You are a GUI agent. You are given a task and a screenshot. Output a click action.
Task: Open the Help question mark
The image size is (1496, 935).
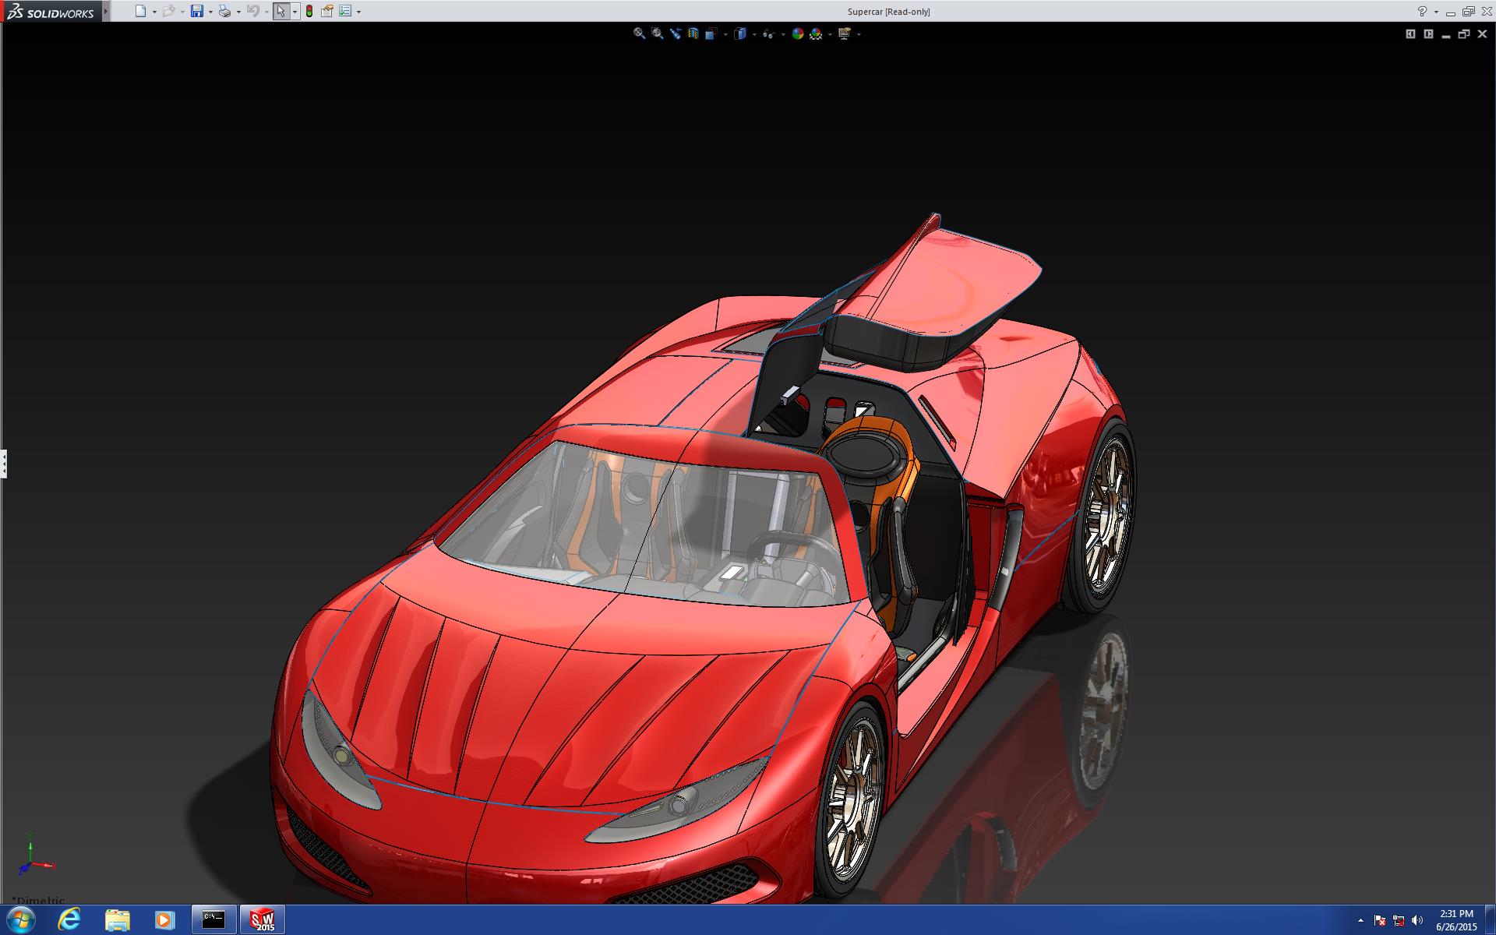coord(1422,11)
